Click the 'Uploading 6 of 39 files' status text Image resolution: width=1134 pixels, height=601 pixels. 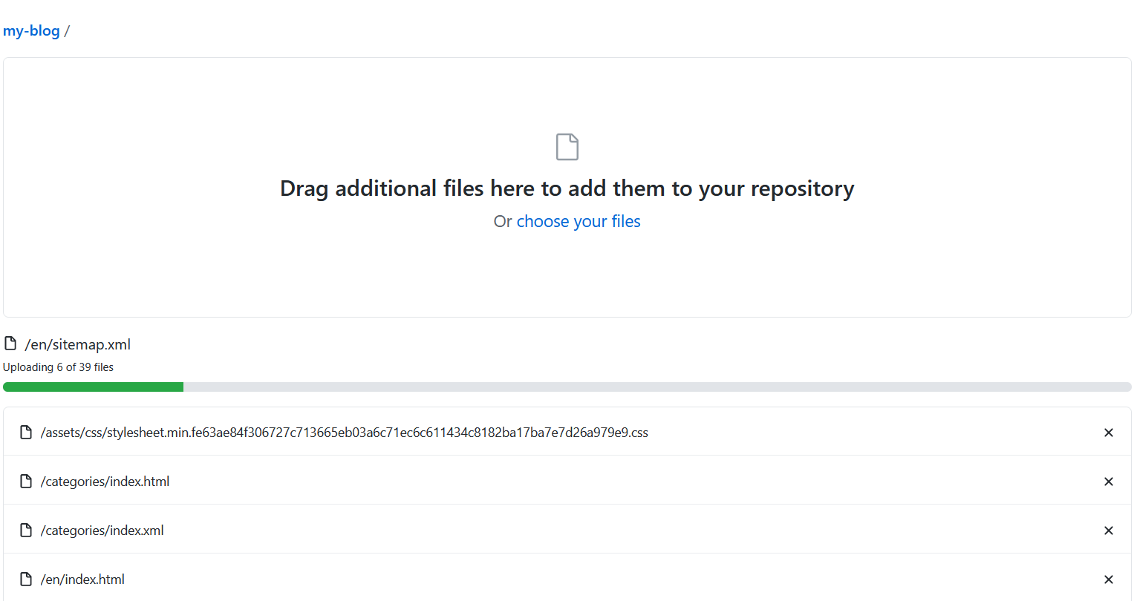click(x=58, y=367)
